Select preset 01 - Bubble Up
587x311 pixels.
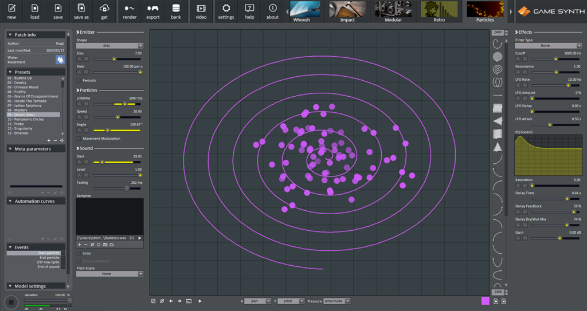pos(33,78)
